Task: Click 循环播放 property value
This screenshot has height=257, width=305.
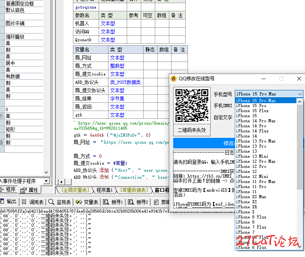Action: point(24,37)
